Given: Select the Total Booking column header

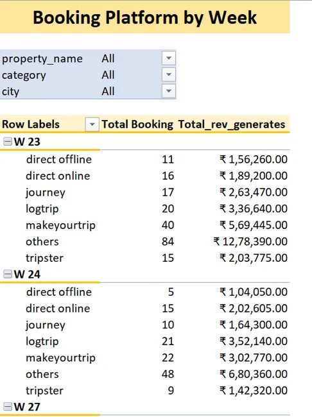Looking at the screenshot, I should point(137,124).
